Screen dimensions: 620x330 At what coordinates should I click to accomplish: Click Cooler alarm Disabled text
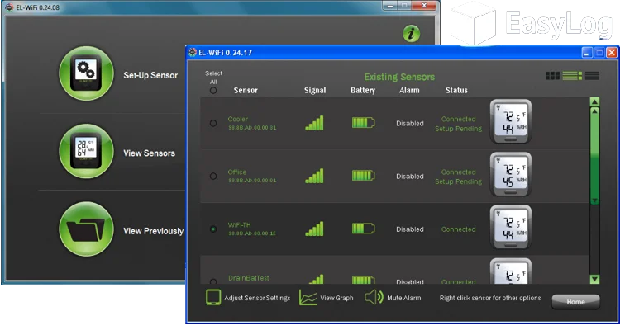point(410,123)
